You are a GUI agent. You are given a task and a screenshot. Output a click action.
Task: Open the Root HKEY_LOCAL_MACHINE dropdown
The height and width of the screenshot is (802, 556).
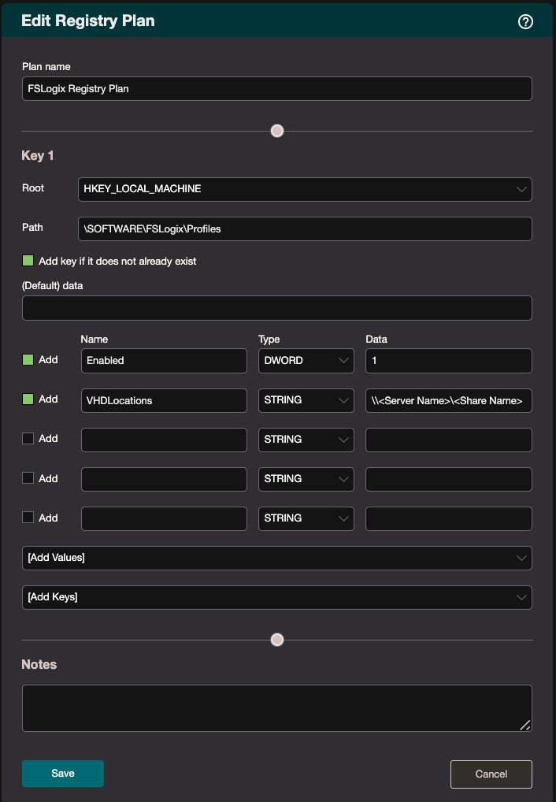coord(305,189)
